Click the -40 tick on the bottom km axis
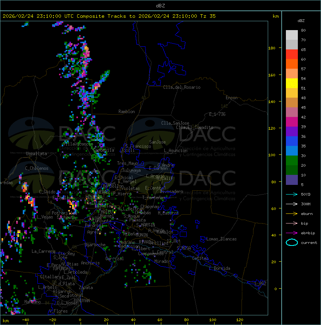The image size is (321, 325). click(x=25, y=320)
